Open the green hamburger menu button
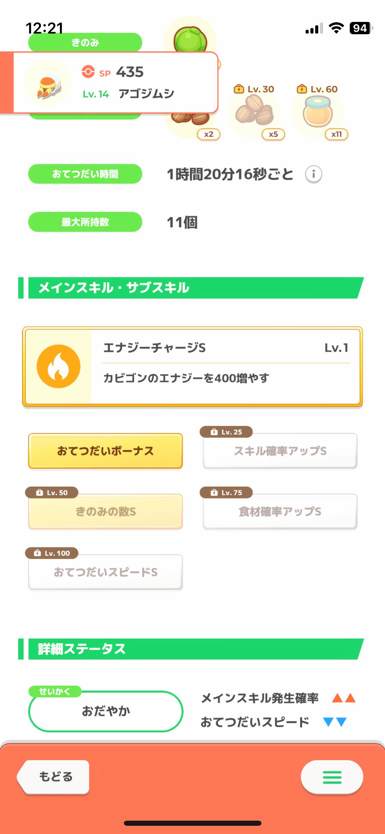Screen dimensions: 385x834 (x=332, y=777)
